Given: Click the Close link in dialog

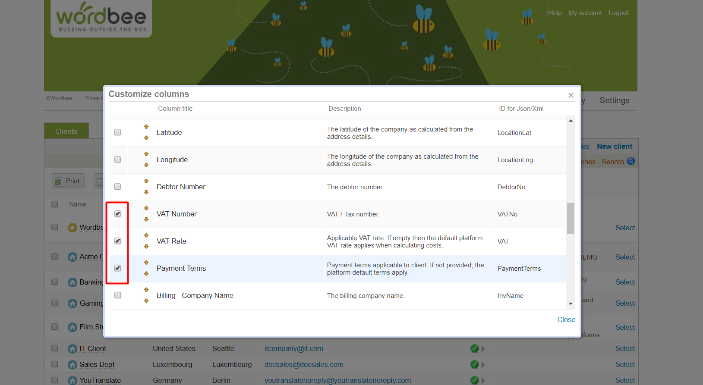Looking at the screenshot, I should point(566,319).
